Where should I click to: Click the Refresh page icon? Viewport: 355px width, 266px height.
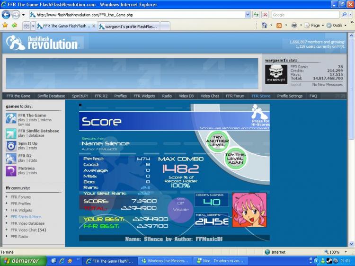[256, 15]
